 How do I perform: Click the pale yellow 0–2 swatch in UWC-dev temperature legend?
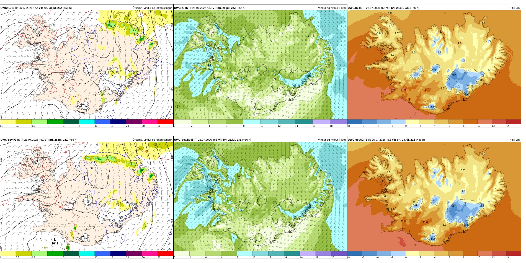coord(412,253)
